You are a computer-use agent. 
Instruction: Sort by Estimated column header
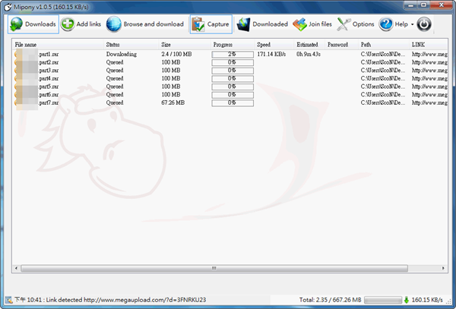coord(309,45)
